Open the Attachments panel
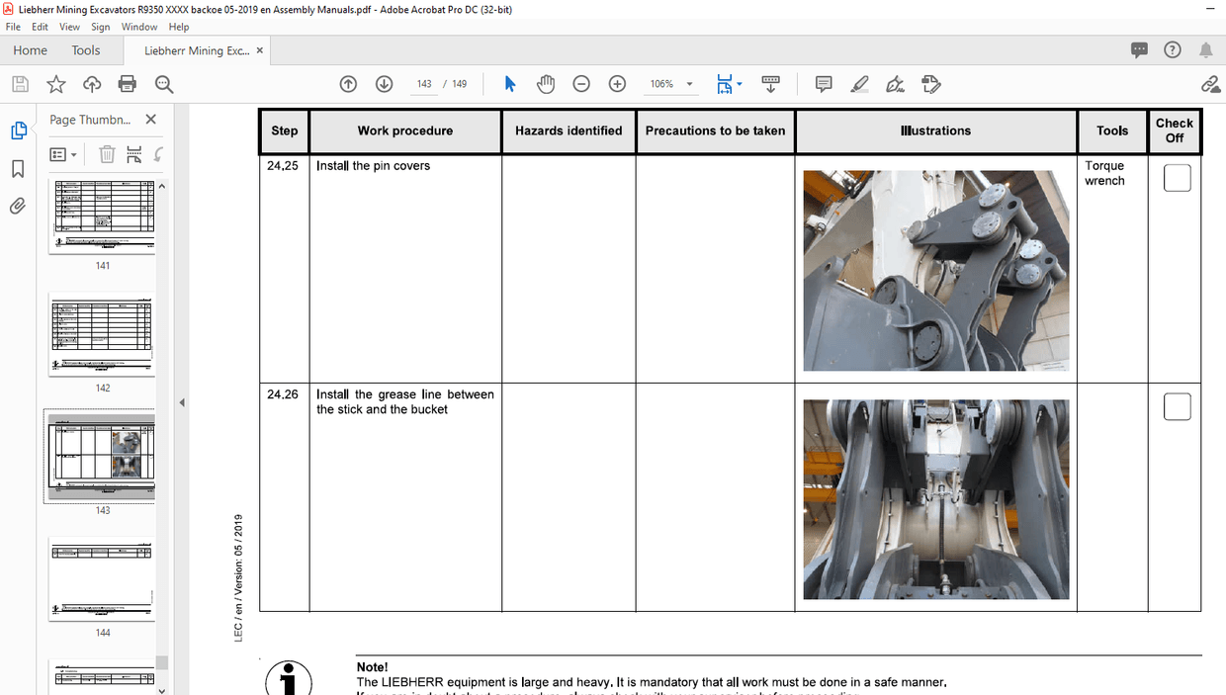 point(18,206)
